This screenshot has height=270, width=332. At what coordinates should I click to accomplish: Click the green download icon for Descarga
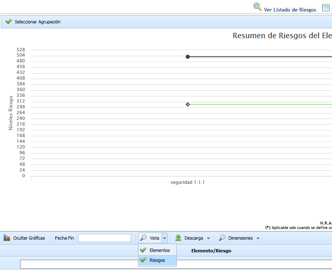point(178,238)
